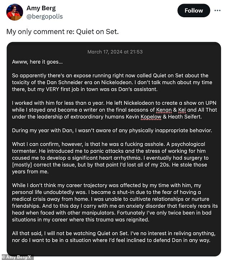
Task: Click the tweet text 'My only comment re: Quiet on Set.'
Action: point(63,32)
